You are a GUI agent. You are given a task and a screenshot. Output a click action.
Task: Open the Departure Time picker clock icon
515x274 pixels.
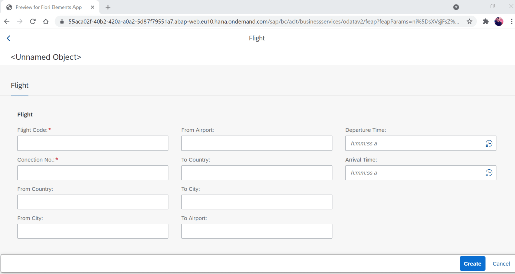pos(489,144)
